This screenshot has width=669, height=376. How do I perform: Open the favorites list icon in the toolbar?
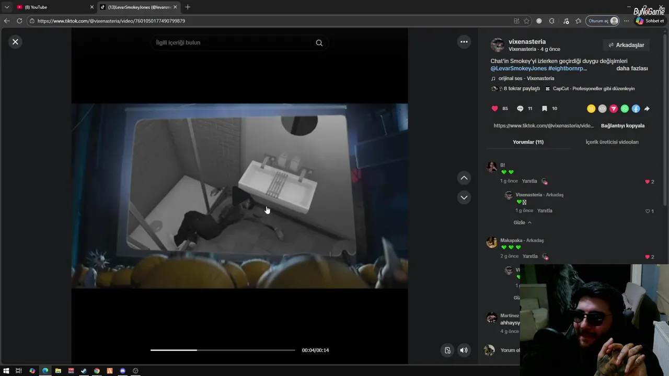(579, 21)
